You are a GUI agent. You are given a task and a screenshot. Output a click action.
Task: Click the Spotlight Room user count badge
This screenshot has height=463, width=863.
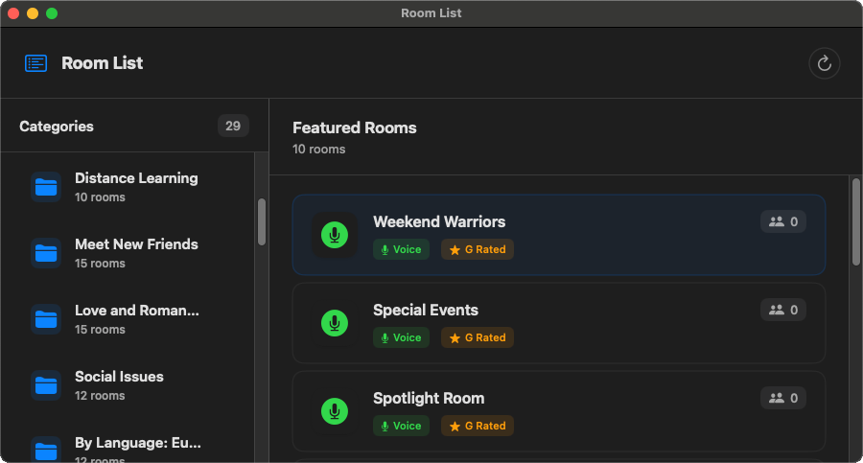pyautogui.click(x=783, y=398)
